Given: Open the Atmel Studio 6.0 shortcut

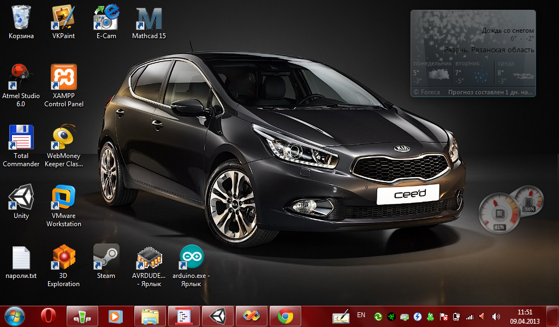Looking at the screenshot, I should (21, 77).
